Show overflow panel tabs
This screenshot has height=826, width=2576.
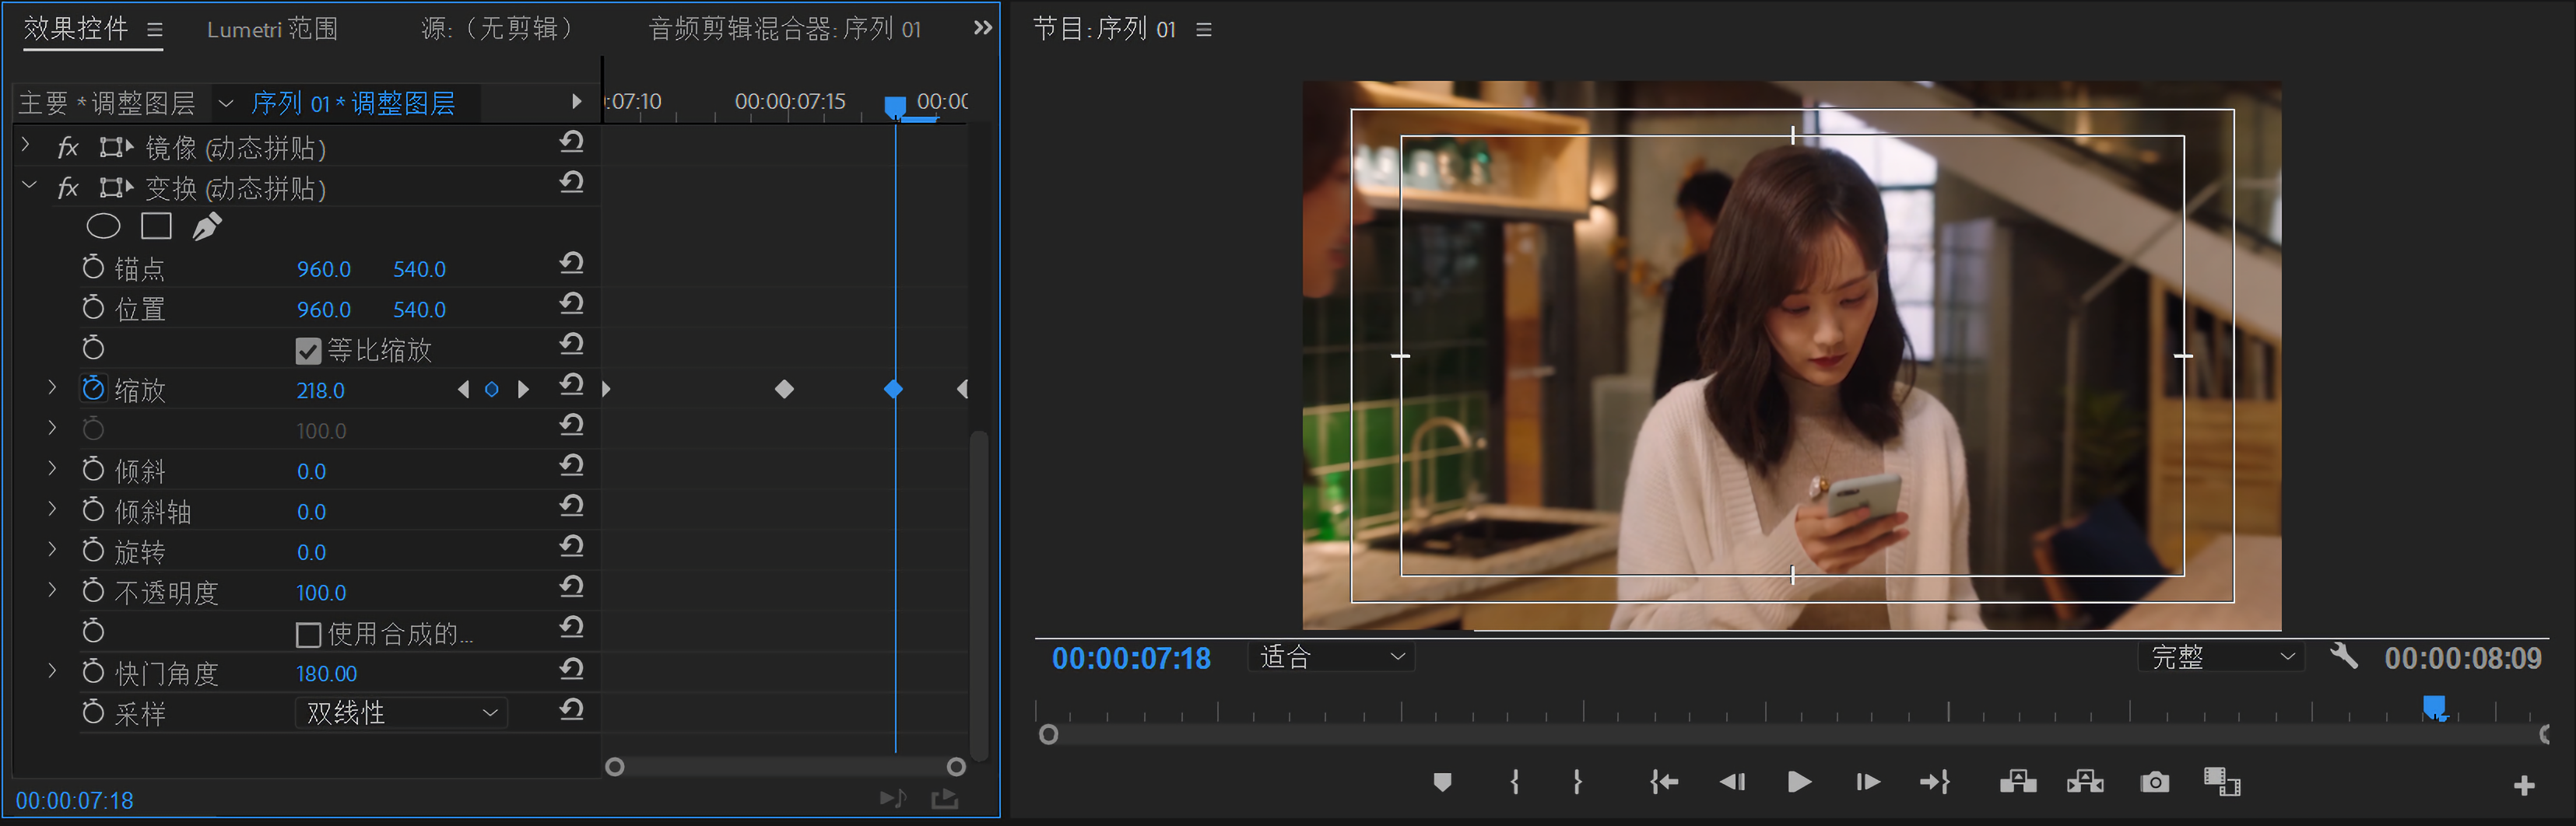click(x=983, y=28)
